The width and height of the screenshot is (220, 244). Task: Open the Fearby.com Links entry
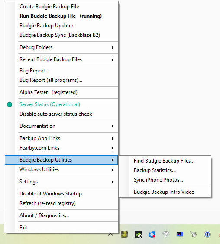pos(61,148)
